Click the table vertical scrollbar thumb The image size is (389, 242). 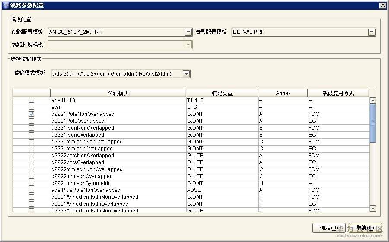point(373,123)
